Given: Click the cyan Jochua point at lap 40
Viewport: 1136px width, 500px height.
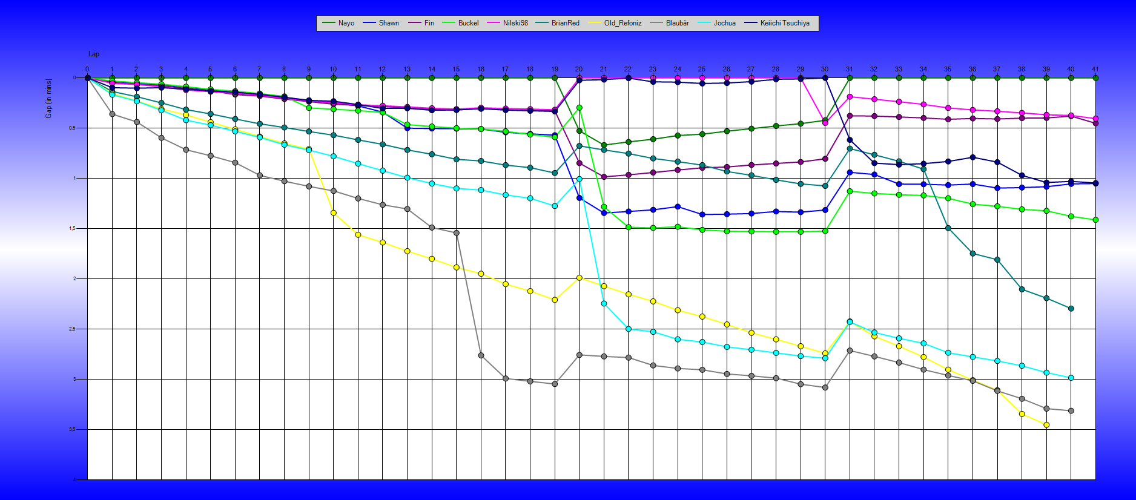Looking at the screenshot, I should pos(1071,378).
